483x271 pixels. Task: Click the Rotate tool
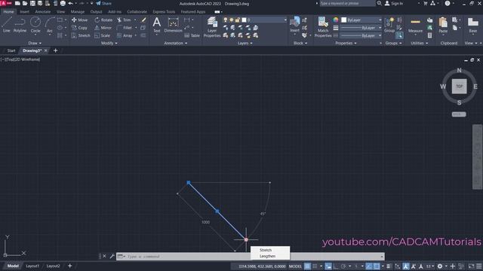tap(103, 20)
